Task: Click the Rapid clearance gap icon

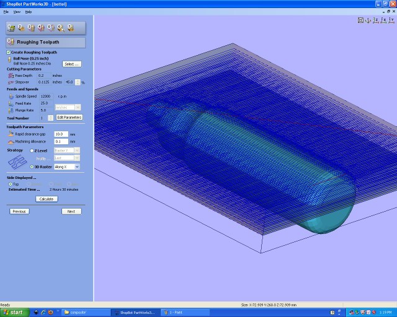Action: pyautogui.click(x=11, y=134)
